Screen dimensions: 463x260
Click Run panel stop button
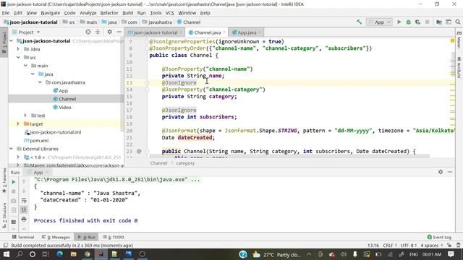coord(14,191)
